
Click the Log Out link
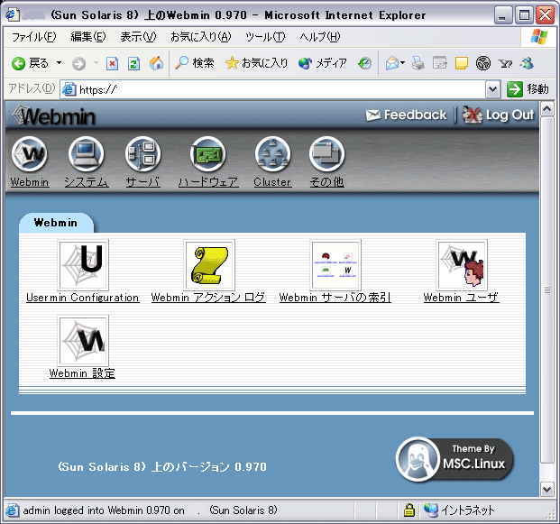[x=498, y=115]
